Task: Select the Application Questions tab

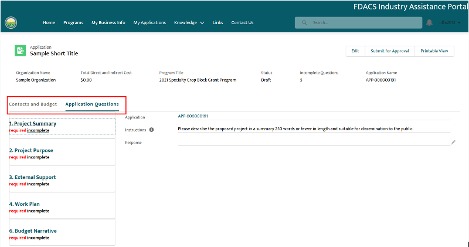Action: point(92,104)
